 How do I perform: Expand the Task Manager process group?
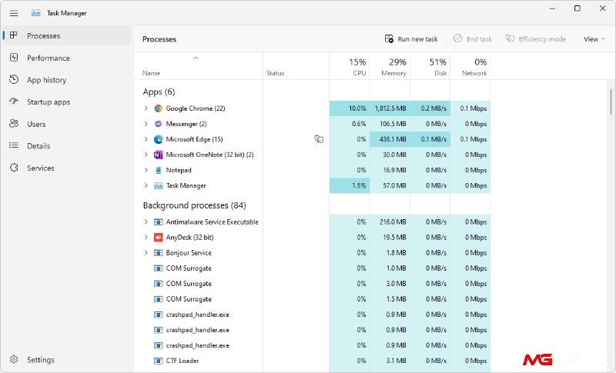point(146,185)
